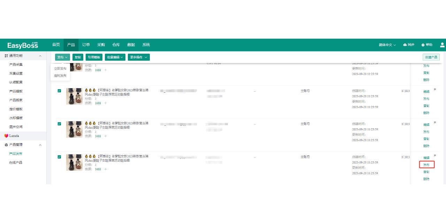Viewport: 446px width, 223px height.
Task: Add a source via plus icon in second product row
Action: pos(106,103)
